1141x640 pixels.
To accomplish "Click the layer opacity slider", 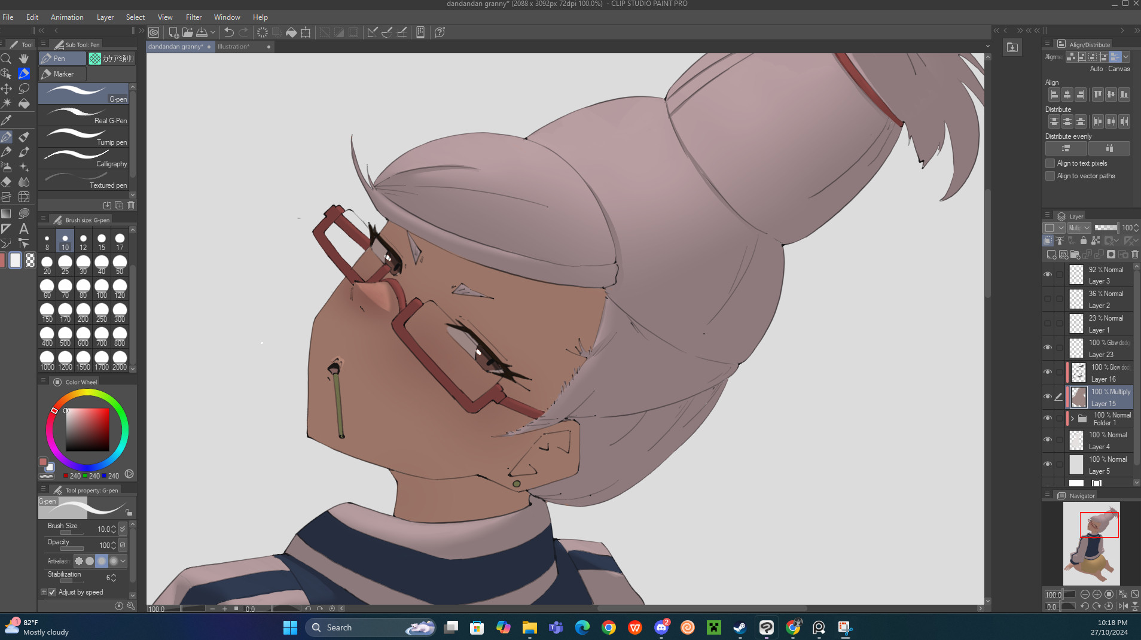I will tap(1106, 228).
